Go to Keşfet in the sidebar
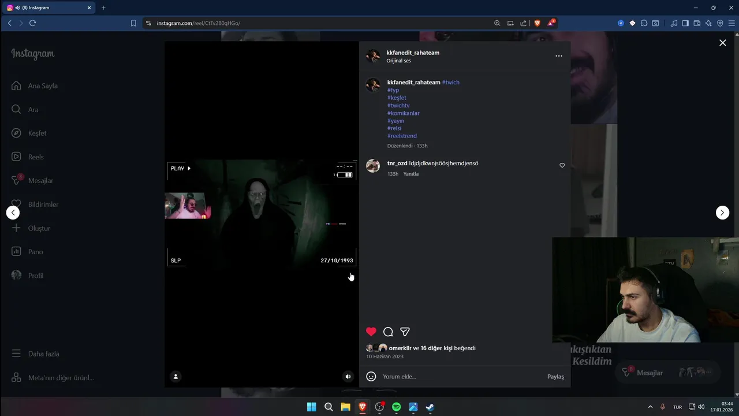739x416 pixels. (29, 133)
